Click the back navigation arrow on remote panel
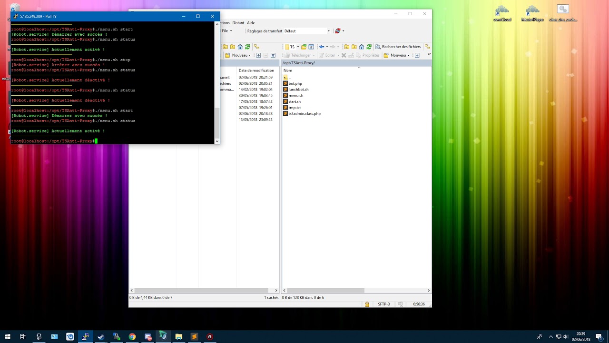 pyautogui.click(x=322, y=47)
